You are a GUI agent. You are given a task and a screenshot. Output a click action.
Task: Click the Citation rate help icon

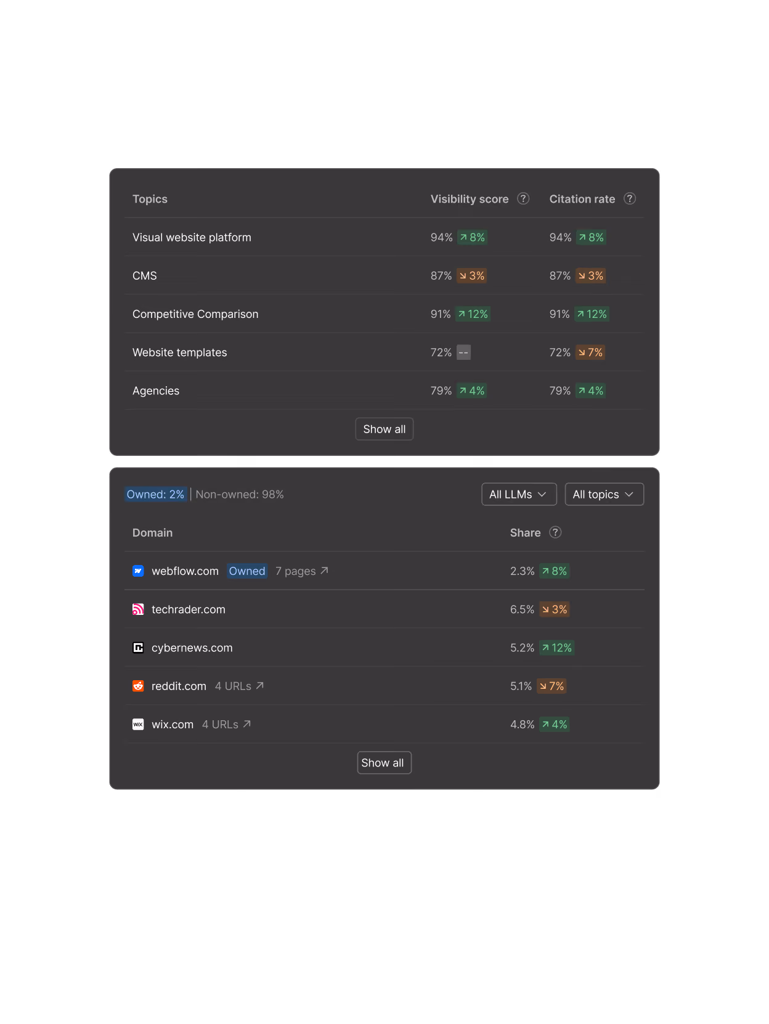[x=630, y=198]
